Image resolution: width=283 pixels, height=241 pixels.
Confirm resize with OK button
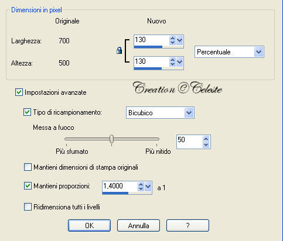coord(90,226)
